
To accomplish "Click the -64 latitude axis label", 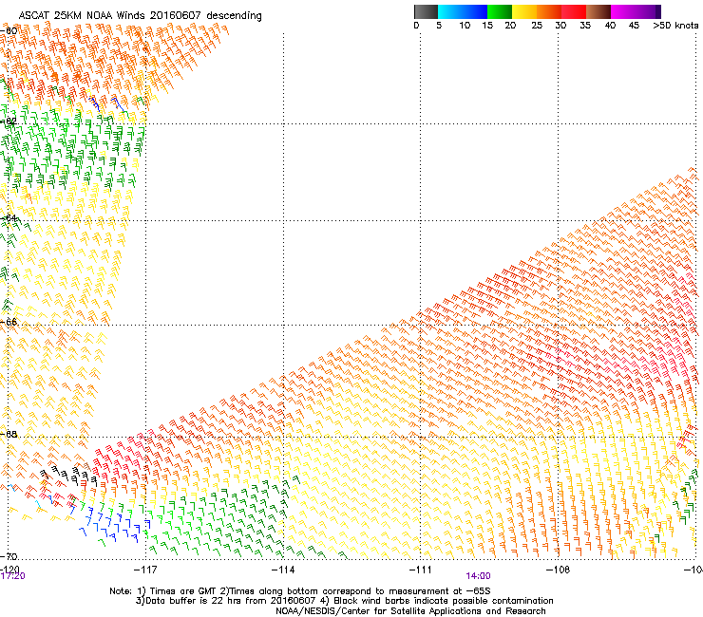I will pyautogui.click(x=9, y=218).
